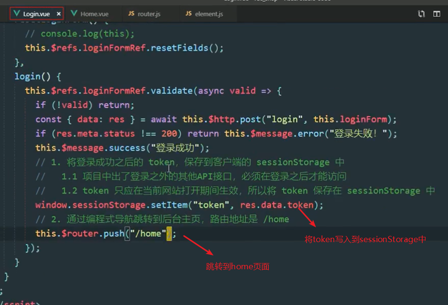This screenshot has width=448, height=305.
Task: Click the res.data.token argument
Action: click(277, 205)
